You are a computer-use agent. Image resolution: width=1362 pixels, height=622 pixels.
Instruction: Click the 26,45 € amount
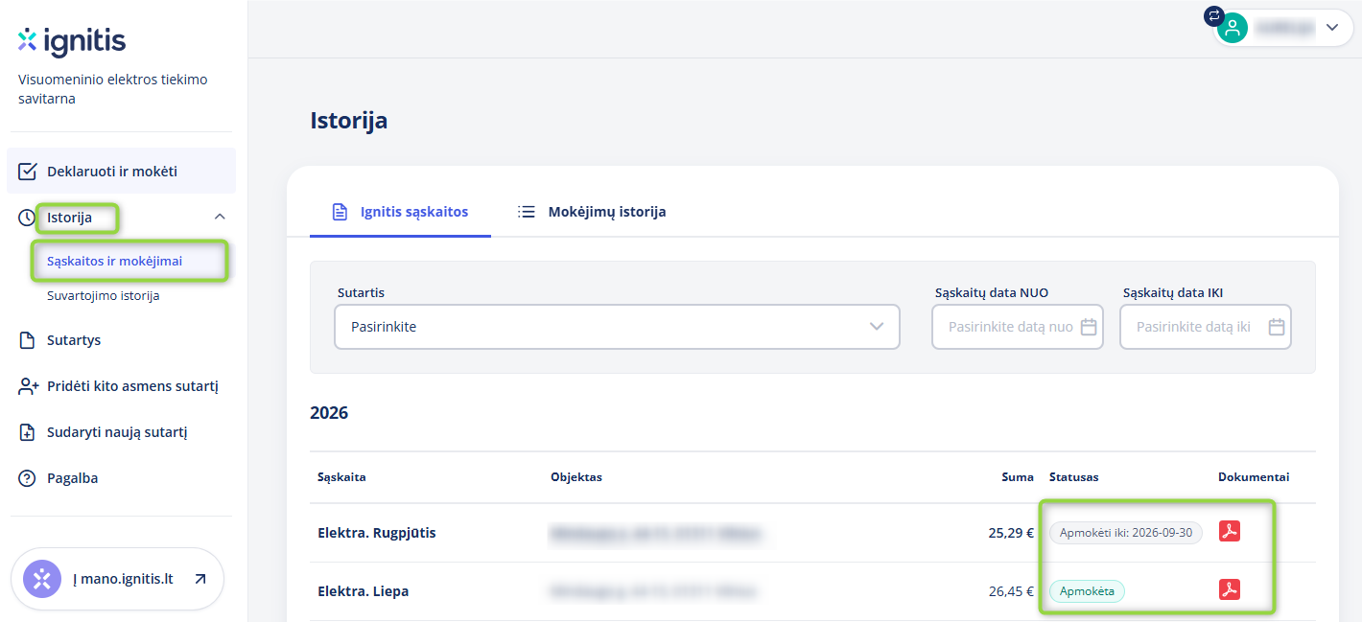(1011, 591)
